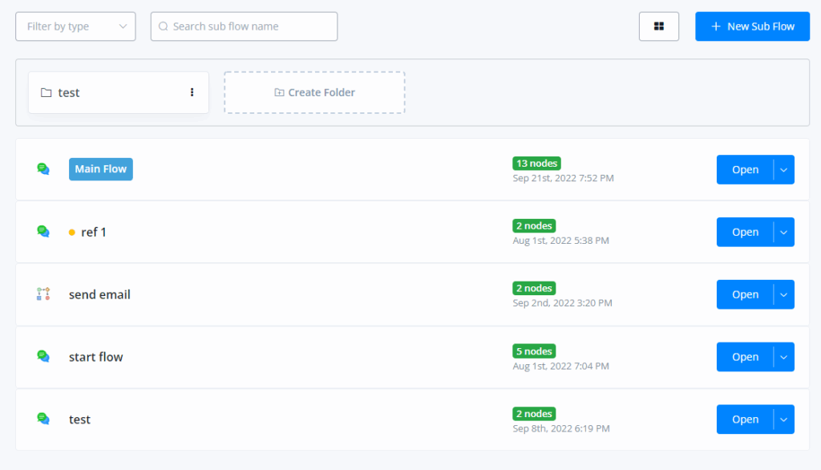Click the workflow icon beside send email

click(43, 294)
